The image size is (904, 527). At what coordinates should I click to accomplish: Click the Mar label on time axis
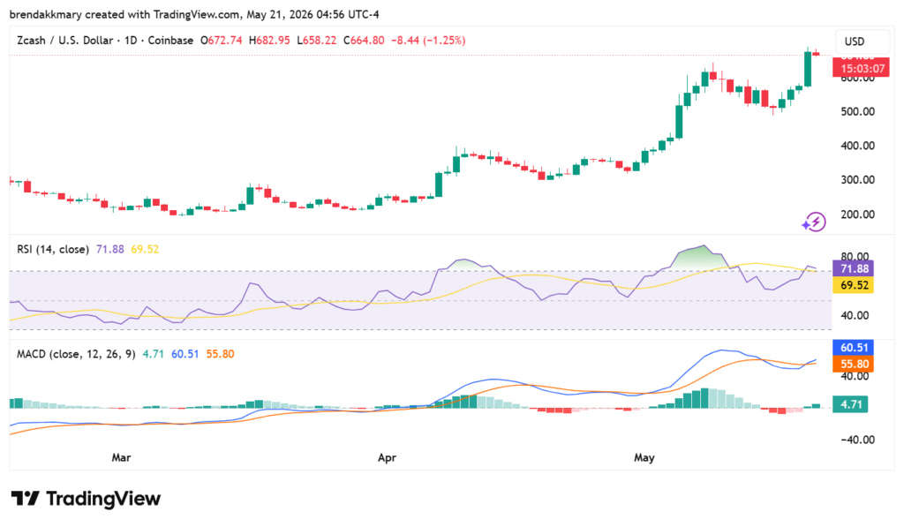(x=121, y=457)
